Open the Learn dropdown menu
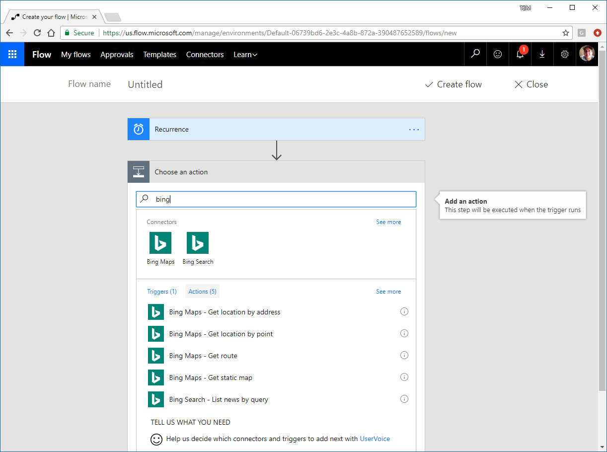 tap(245, 54)
